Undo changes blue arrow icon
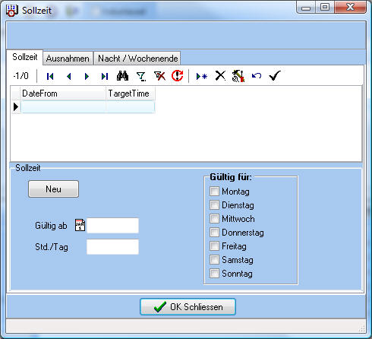Image resolution: width=372 pixels, height=339 pixels. 257,75
